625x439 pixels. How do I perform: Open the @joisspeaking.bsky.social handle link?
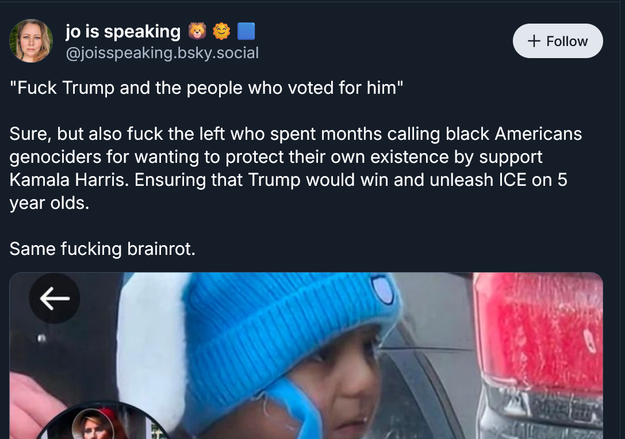pos(162,53)
